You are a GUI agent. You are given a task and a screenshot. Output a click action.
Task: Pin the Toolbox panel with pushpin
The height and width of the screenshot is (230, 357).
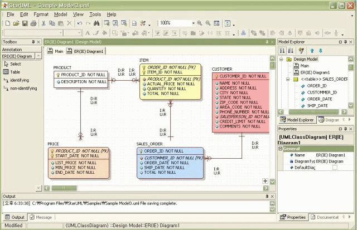[x=33, y=42]
